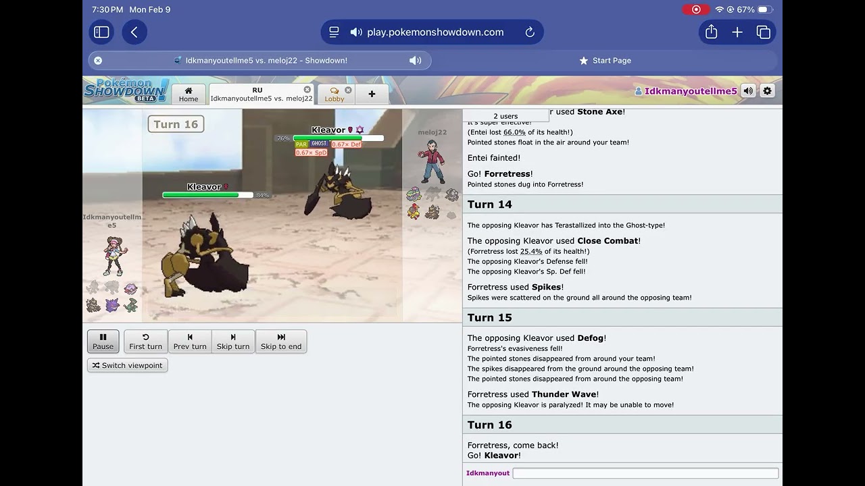This screenshot has width=865, height=486.
Task: Click your Kleavor's HP bar
Action: tap(208, 195)
